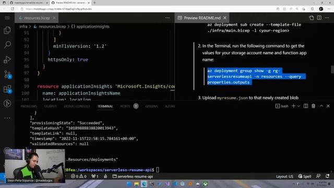
Task: Switch to the OUTPUT panel tab
Action: pos(51,106)
